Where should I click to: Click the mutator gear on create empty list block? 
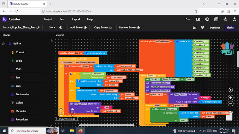click(87, 53)
